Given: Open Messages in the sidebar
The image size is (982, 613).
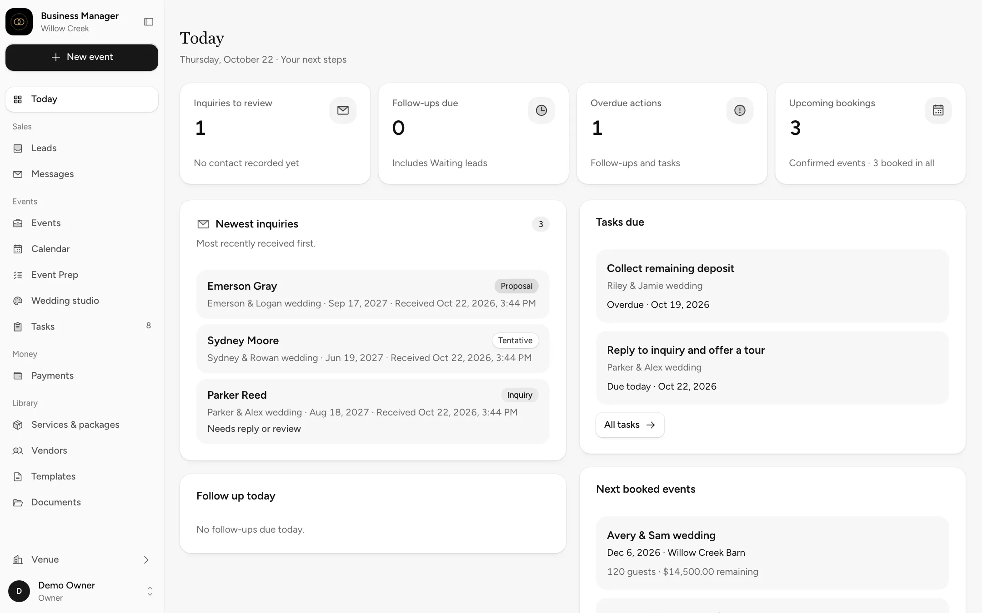Looking at the screenshot, I should coord(82,174).
